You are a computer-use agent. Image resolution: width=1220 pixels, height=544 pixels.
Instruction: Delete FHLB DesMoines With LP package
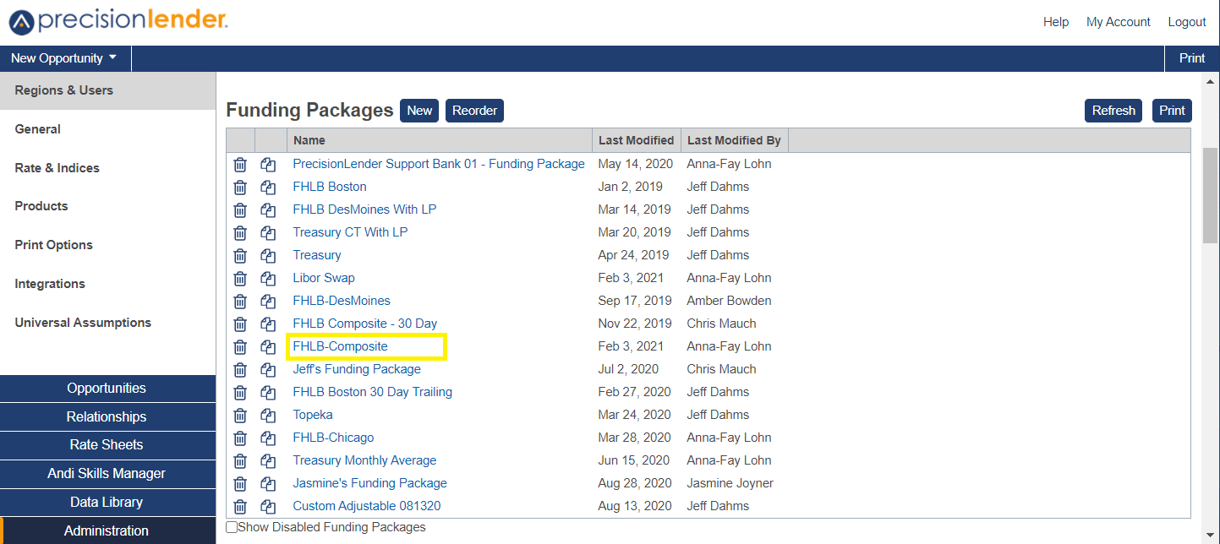[240, 209]
